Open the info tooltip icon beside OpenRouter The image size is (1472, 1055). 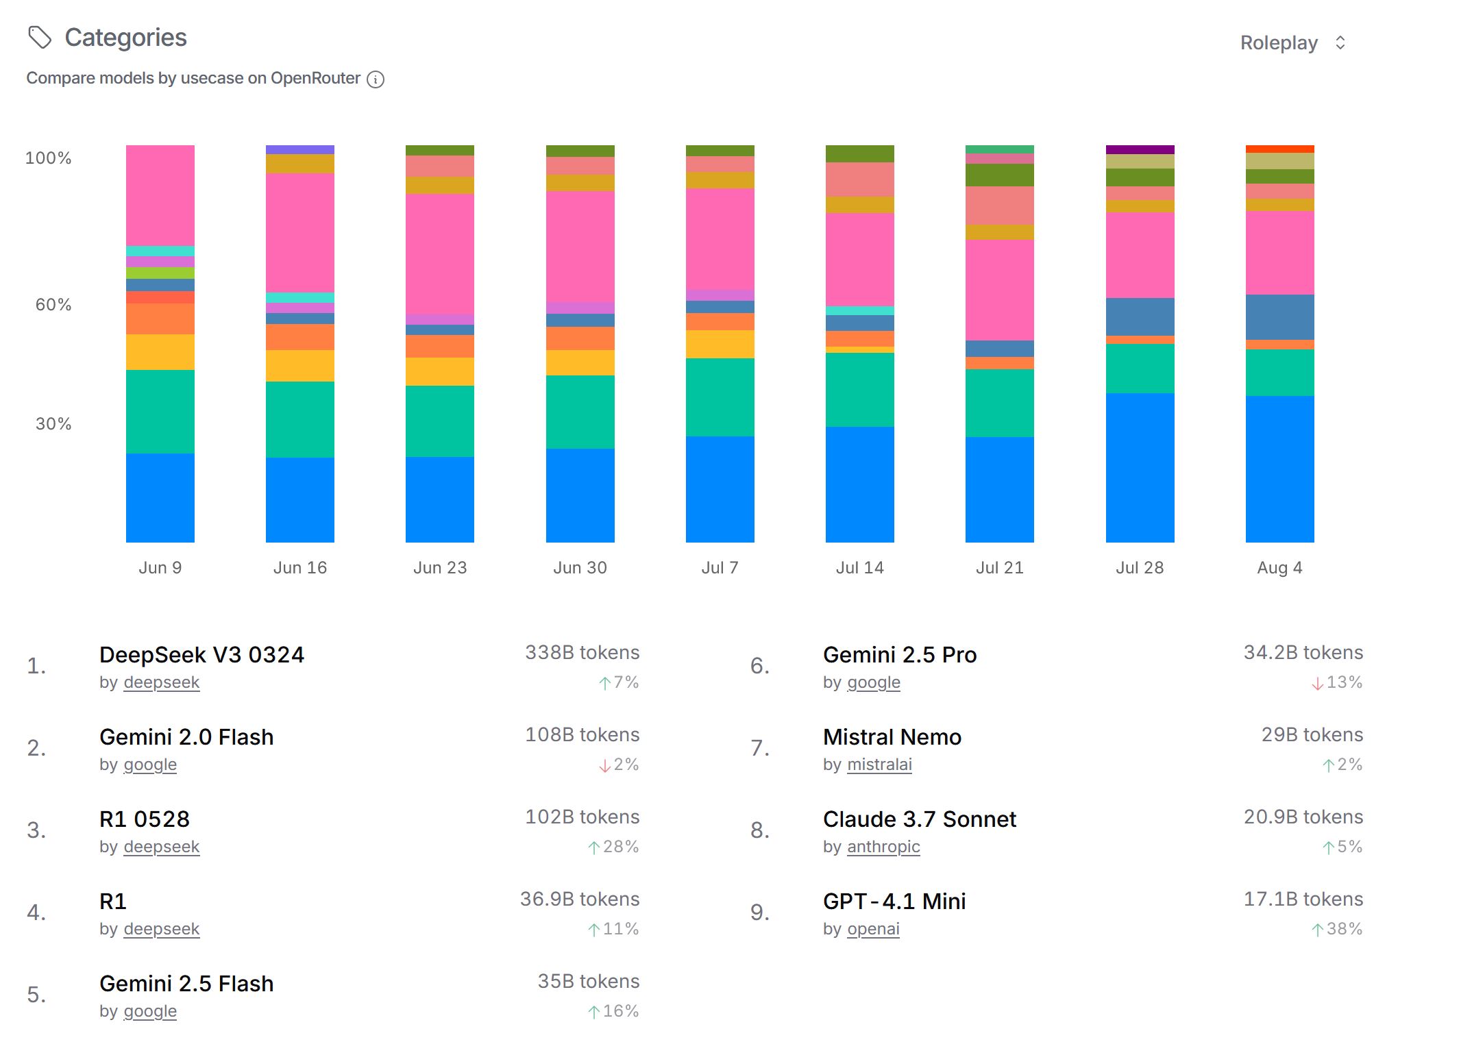(x=376, y=79)
